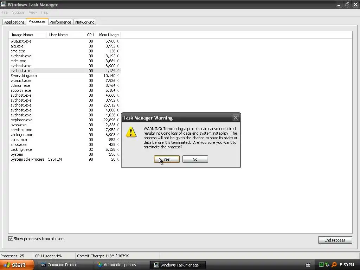360x270 pixels.
Task: Select the mdm.exe process
Action: point(65,61)
